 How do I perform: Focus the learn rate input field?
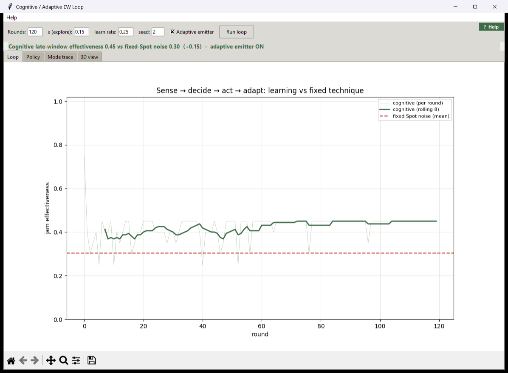[125, 32]
